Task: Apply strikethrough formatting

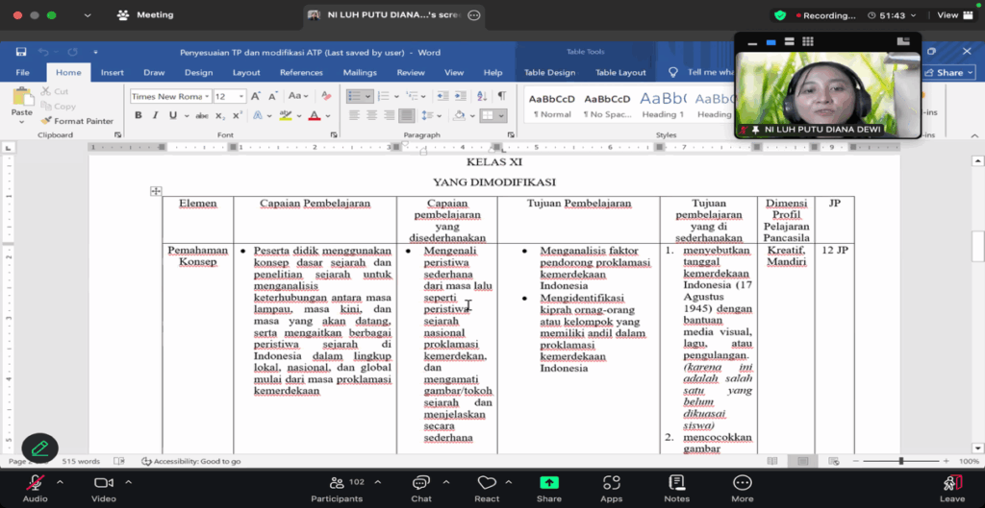Action: 202,115
